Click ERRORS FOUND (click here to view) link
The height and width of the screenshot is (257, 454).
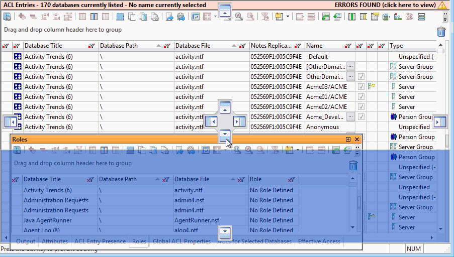(385, 5)
